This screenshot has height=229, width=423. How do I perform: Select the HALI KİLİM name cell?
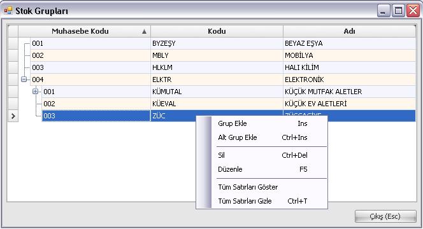point(349,67)
